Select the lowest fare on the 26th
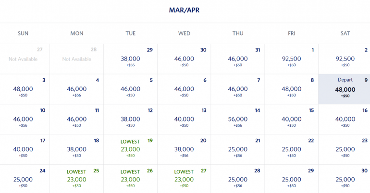The image size is (370, 193). pyautogui.click(x=130, y=179)
